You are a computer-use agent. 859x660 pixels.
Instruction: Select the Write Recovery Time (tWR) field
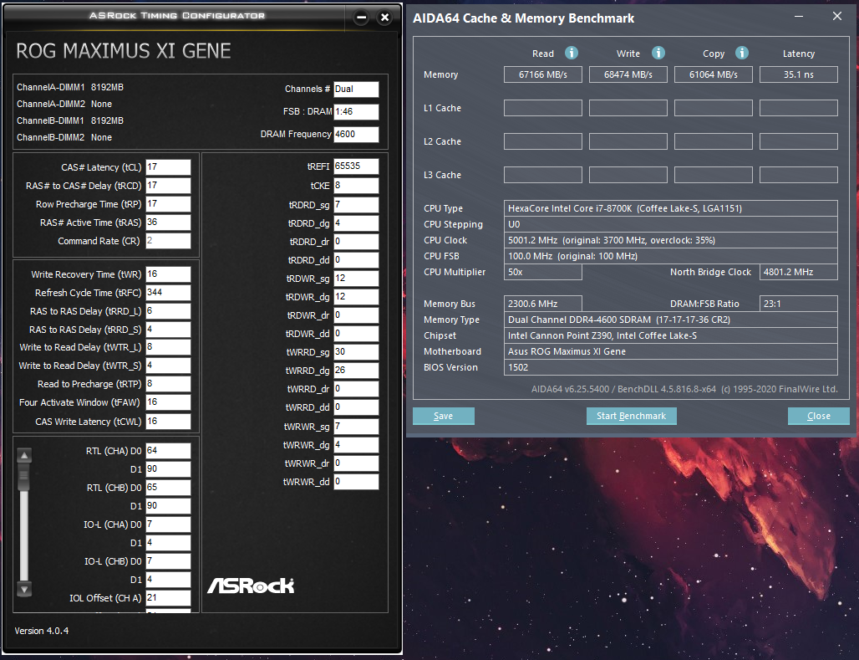click(x=168, y=274)
